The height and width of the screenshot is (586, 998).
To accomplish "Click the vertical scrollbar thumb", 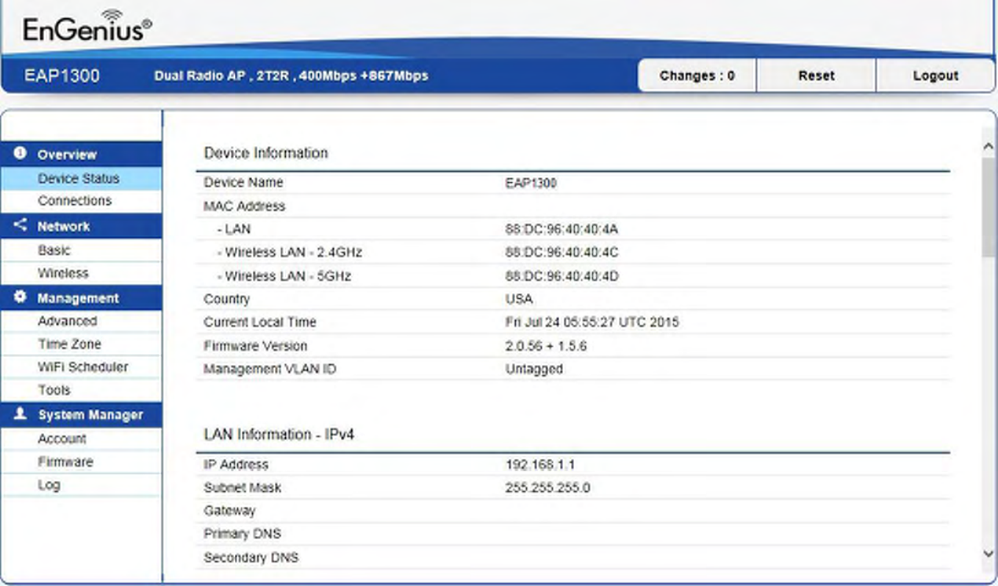I will [988, 207].
